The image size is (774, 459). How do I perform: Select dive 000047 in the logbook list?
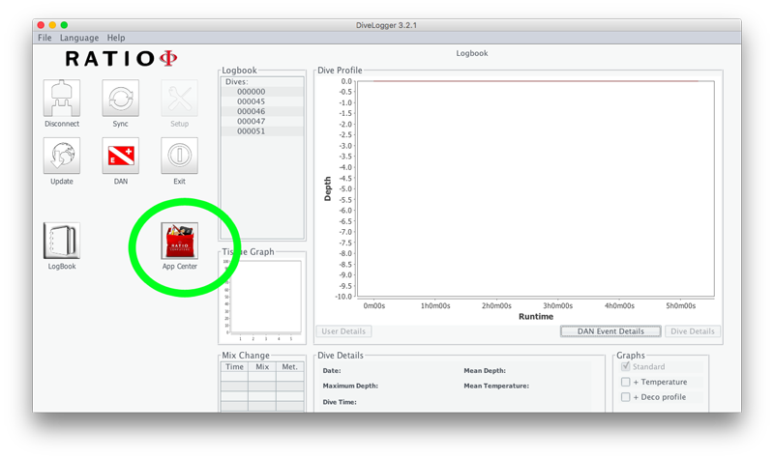click(262, 122)
